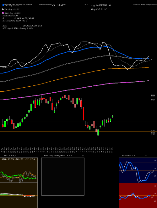Open the ADX indicator chart panel
The height and width of the screenshot is (208, 157).
[19, 170]
